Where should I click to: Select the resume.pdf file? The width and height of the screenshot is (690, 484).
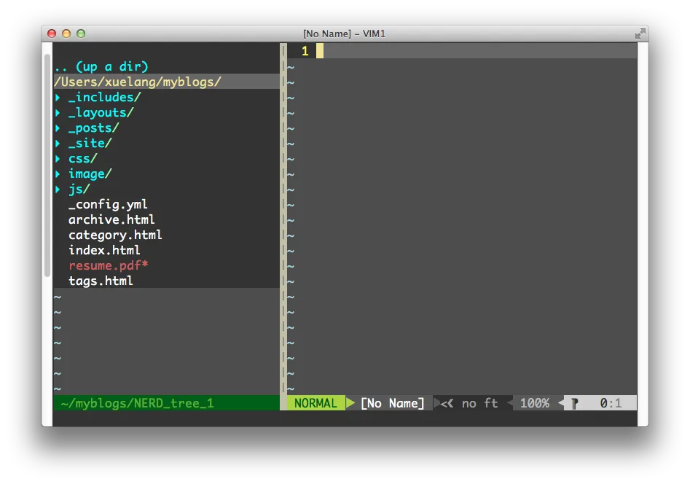coord(108,265)
